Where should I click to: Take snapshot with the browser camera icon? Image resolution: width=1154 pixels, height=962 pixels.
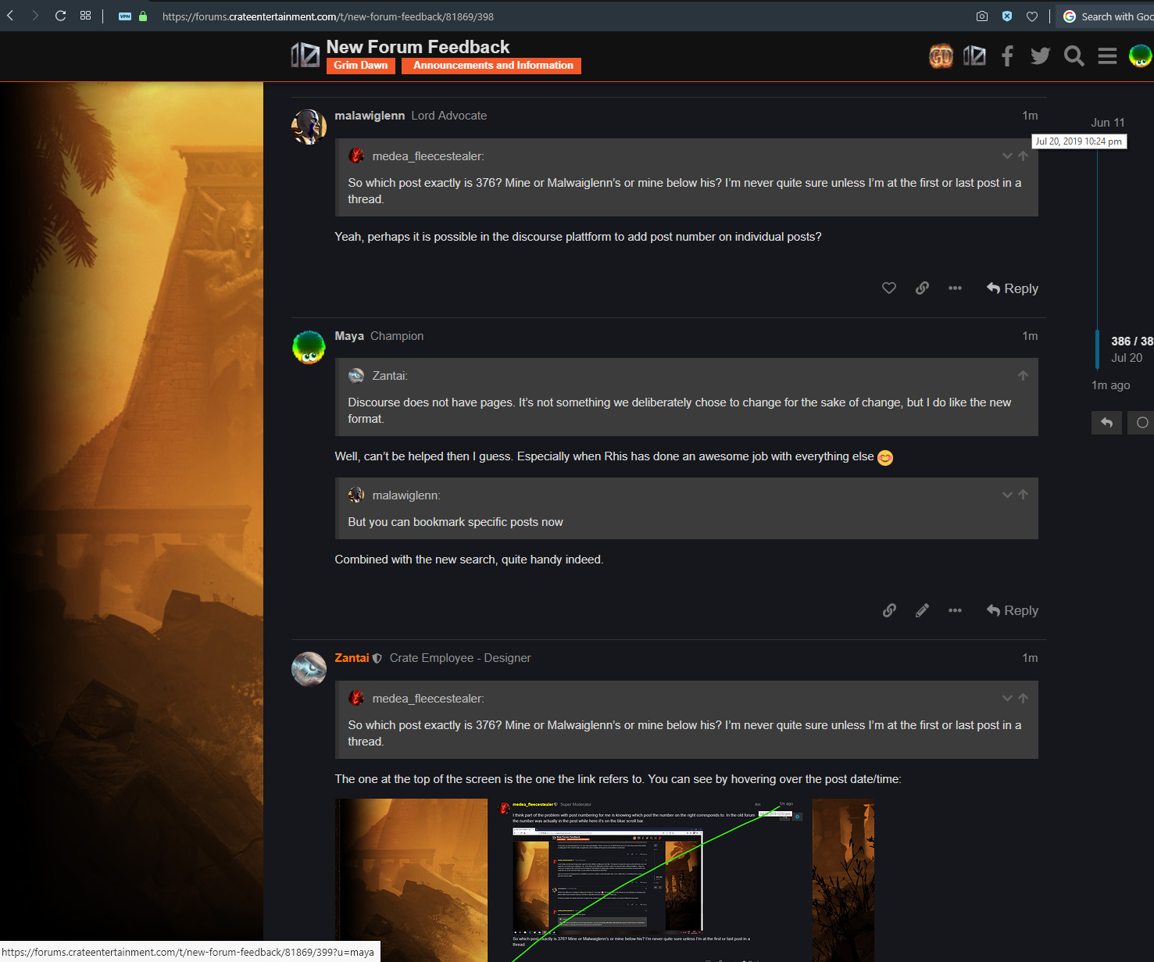click(982, 16)
